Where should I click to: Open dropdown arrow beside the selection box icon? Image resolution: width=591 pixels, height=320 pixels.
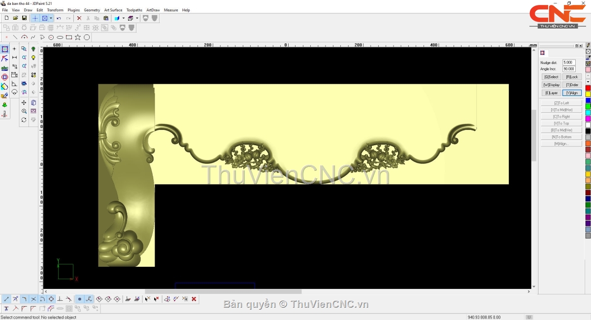(x=51, y=18)
